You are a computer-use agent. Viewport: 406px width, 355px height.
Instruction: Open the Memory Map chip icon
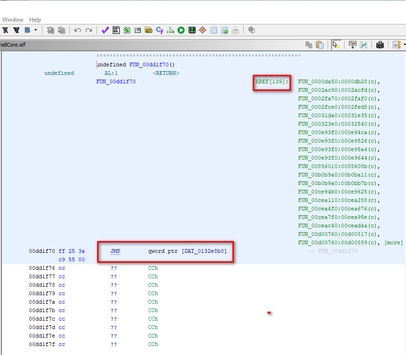click(x=192, y=30)
